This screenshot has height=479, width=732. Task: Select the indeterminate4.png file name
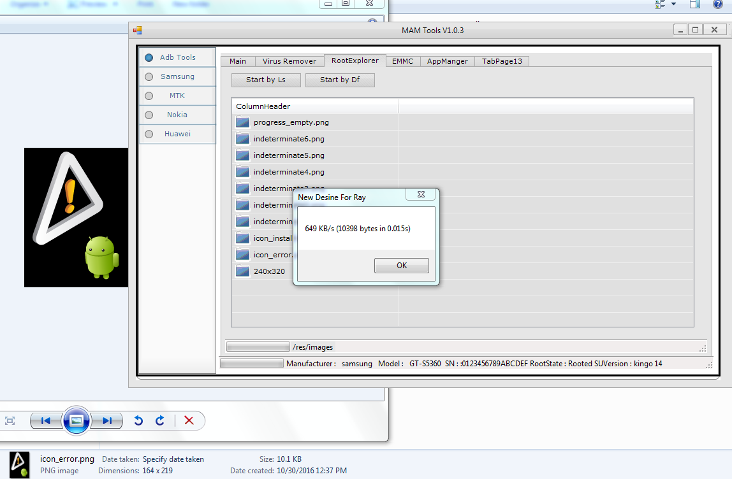point(289,171)
